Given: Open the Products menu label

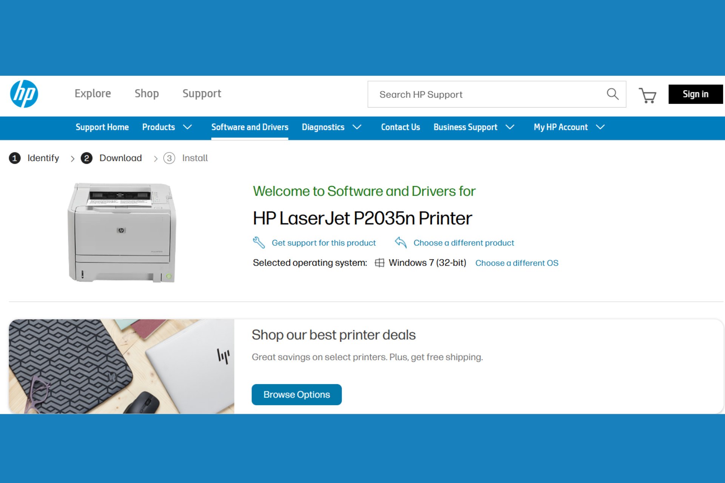Looking at the screenshot, I should pos(158,127).
